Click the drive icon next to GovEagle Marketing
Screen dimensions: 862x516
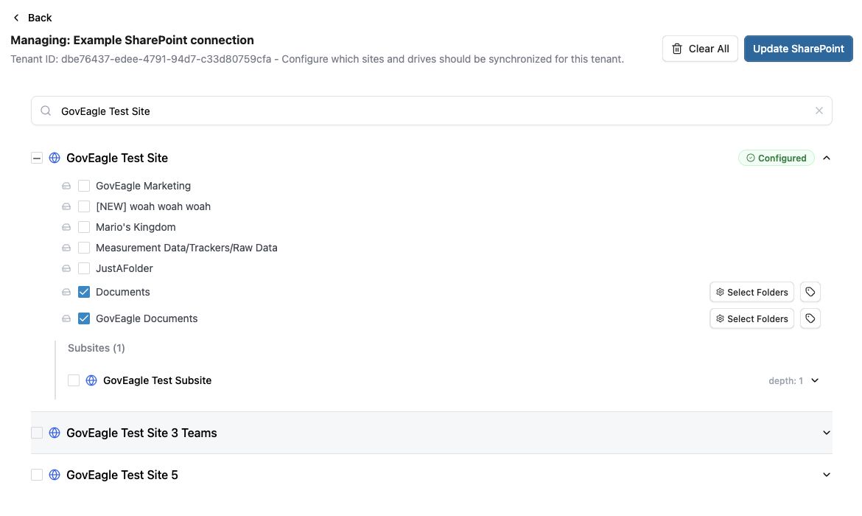[66, 186]
